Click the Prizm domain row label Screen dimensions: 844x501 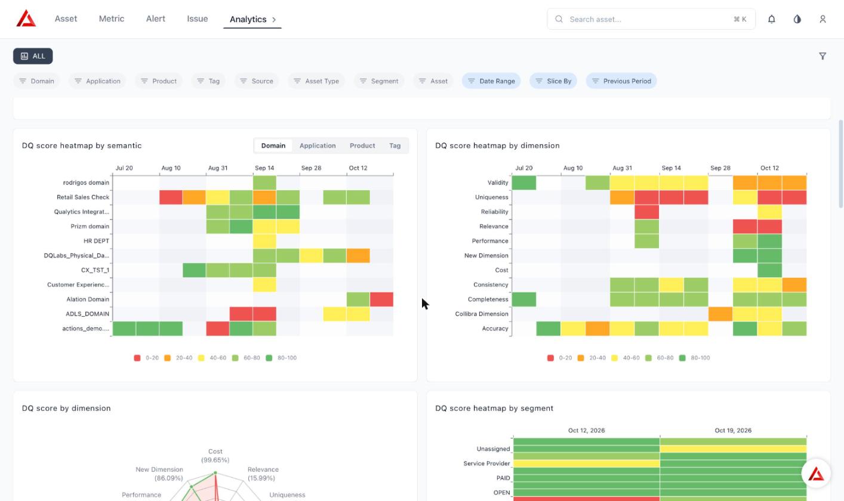pos(90,227)
